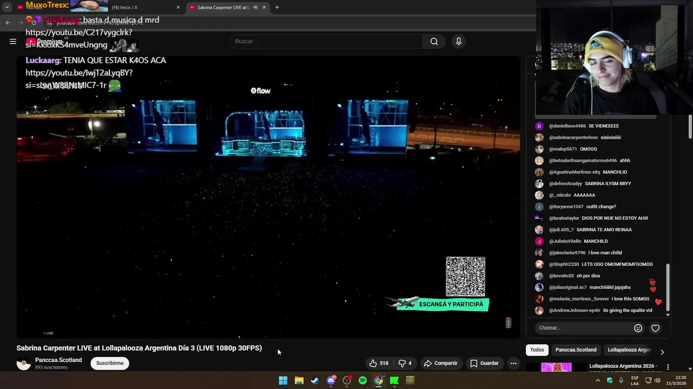Select the Lollapalooza Argentina filter chip
This screenshot has width=693, height=389.
629,350
